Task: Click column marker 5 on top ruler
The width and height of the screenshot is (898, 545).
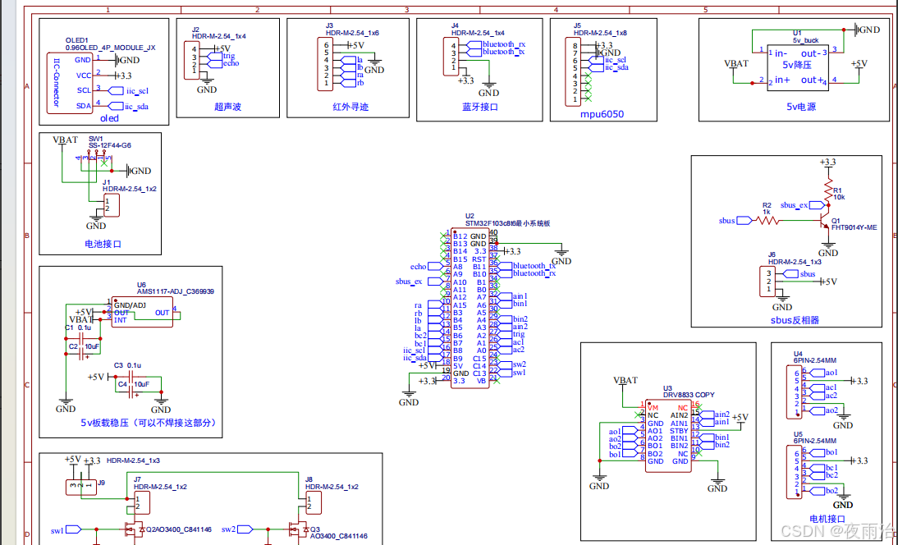Action: click(706, 10)
